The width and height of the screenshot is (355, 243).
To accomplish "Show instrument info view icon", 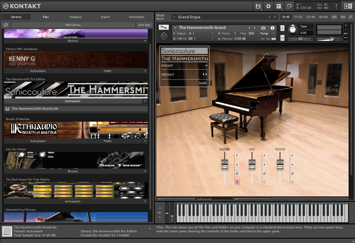I will tap(273, 28).
